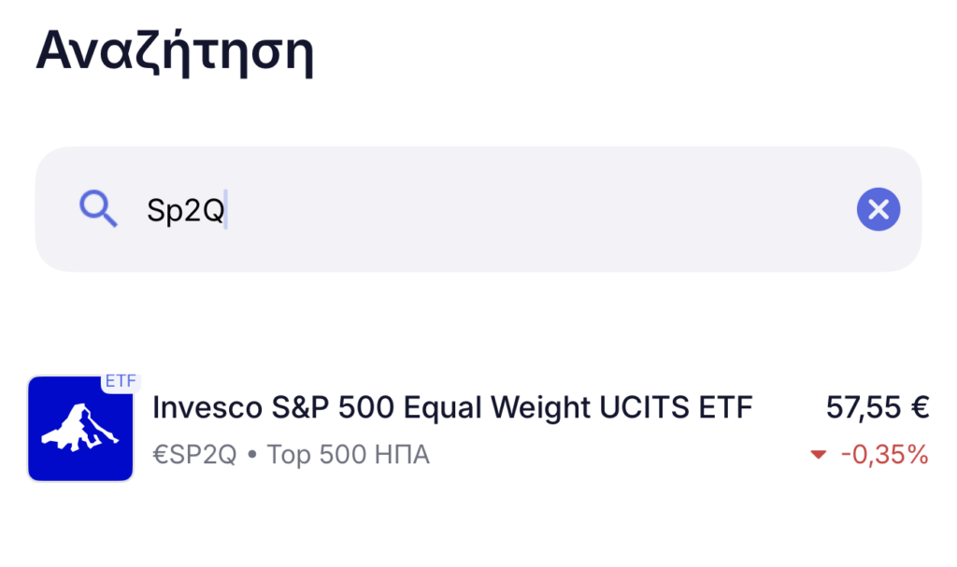Click the bullet separator after €SP2Q
957x567 pixels.
252,455
